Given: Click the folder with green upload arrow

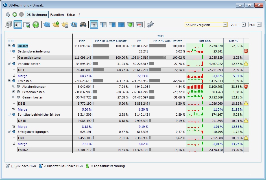Looking at the screenshot, I should tap(56, 25).
